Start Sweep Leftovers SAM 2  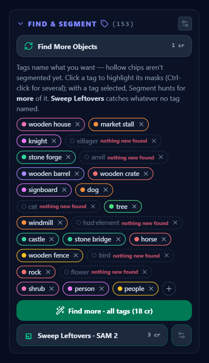(x=92, y=335)
